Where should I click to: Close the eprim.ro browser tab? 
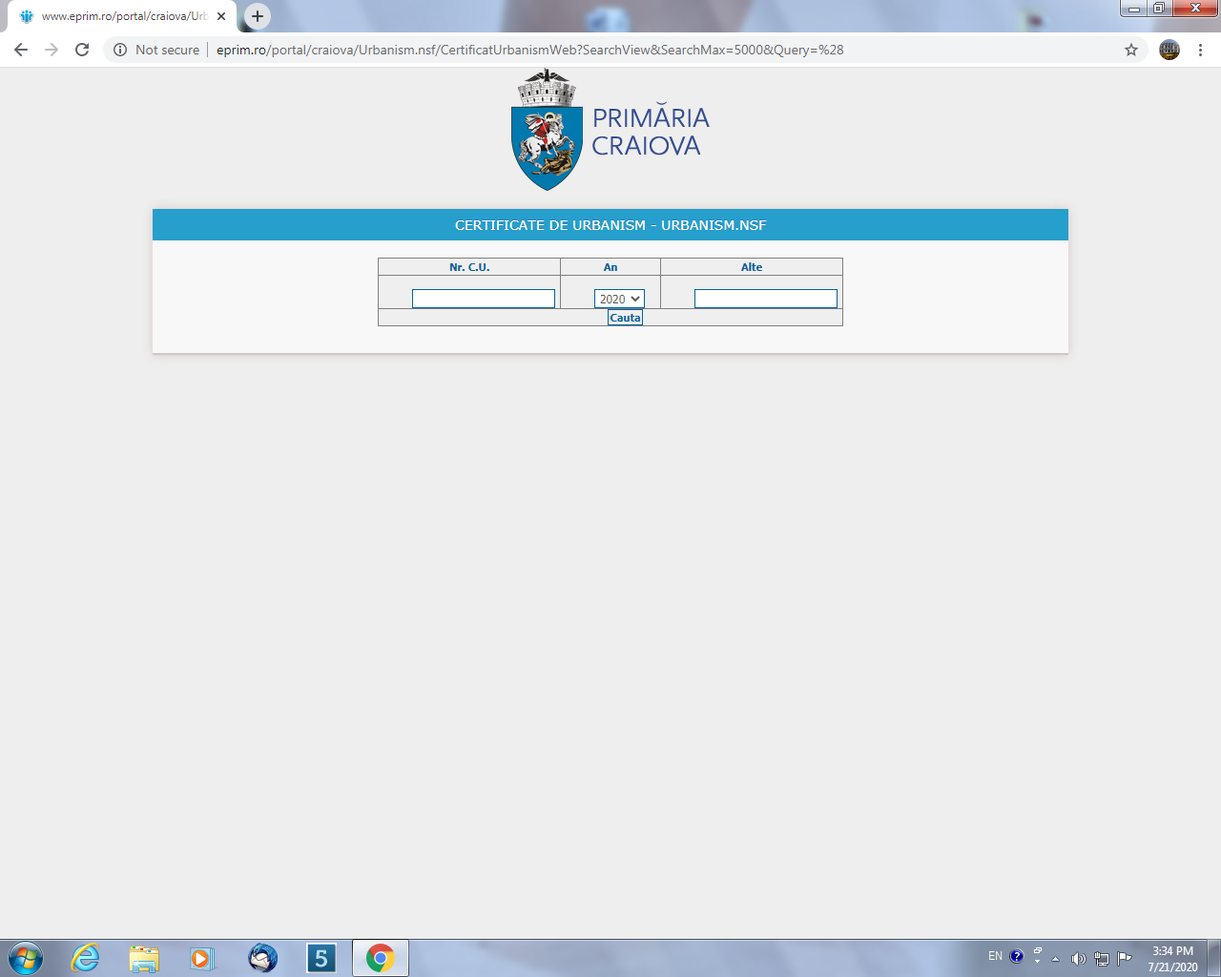(x=221, y=16)
